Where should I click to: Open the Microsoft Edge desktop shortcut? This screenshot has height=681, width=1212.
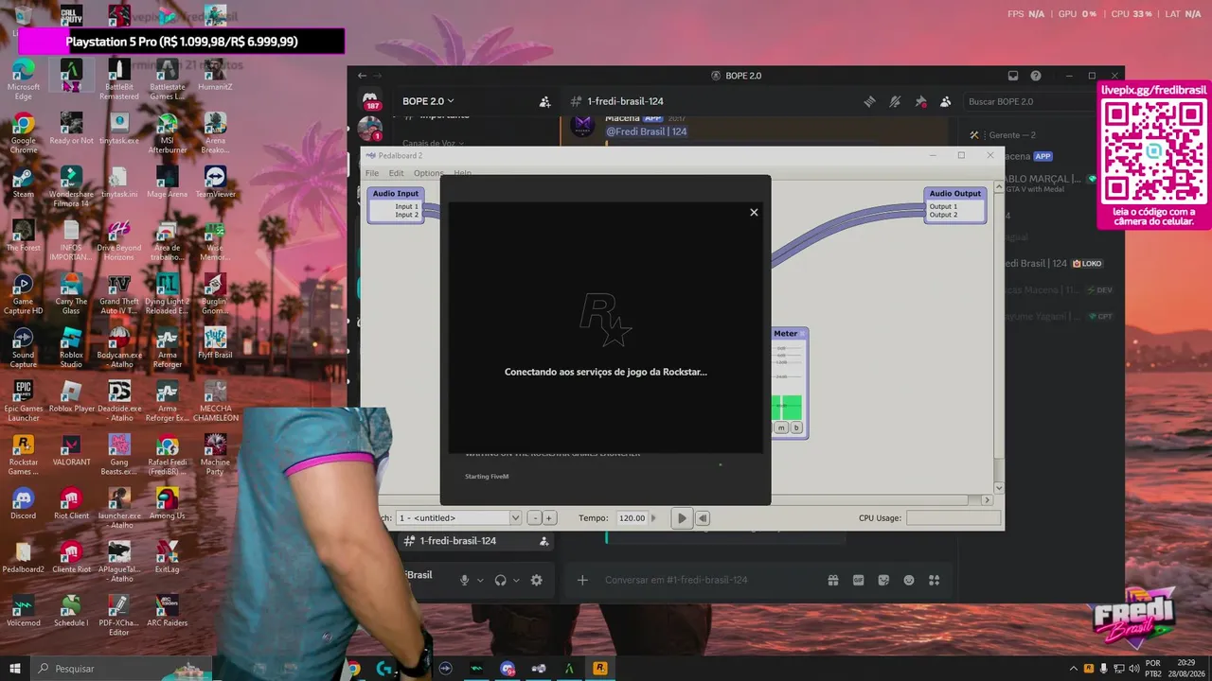(x=23, y=79)
